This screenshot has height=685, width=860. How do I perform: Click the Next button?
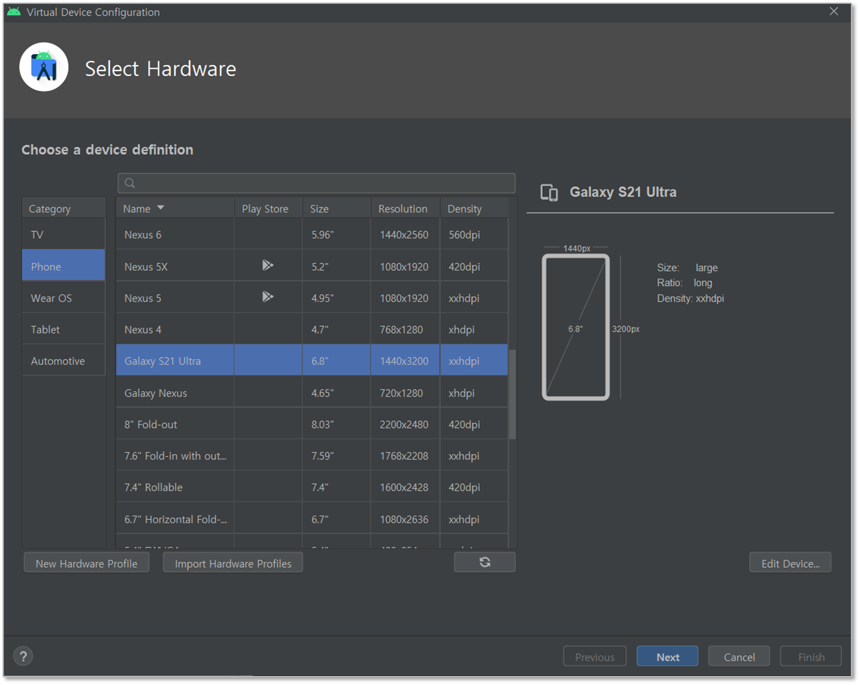pyautogui.click(x=667, y=656)
